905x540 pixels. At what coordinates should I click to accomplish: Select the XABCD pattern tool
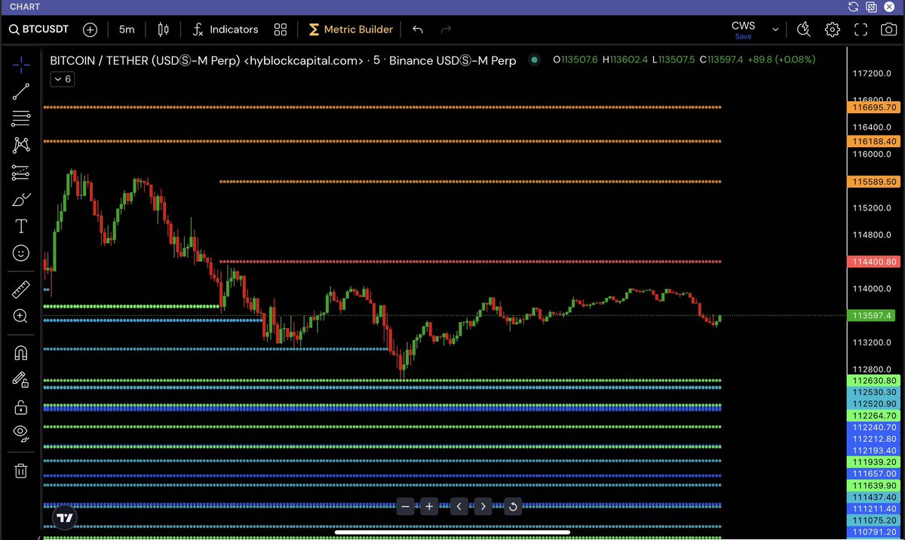(21, 145)
